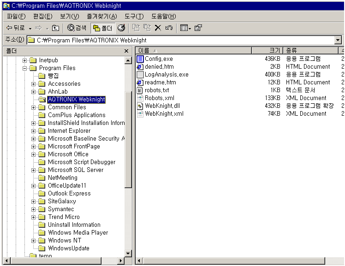Viewport: 345px width, 266px height.
Task: Open the 보기(V) menu
Action: [x=70, y=16]
